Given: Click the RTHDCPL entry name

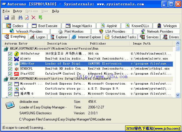Looking at the screenshot, I should click(26, 69).
